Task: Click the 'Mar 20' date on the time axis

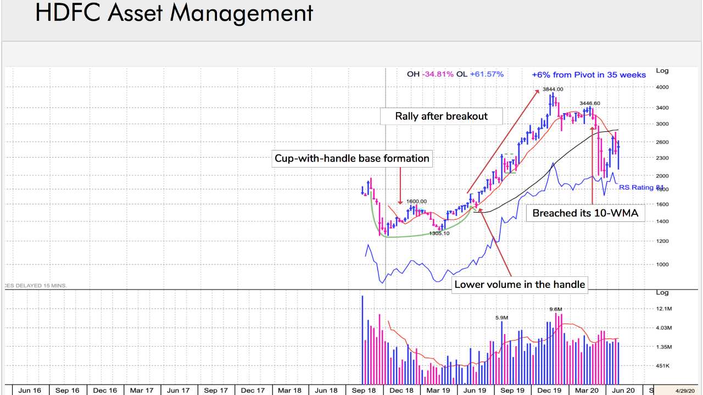Action: coord(587,391)
